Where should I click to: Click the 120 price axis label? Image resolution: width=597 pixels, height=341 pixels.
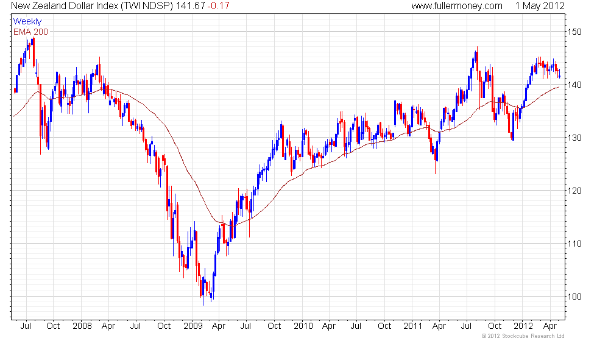(574, 190)
